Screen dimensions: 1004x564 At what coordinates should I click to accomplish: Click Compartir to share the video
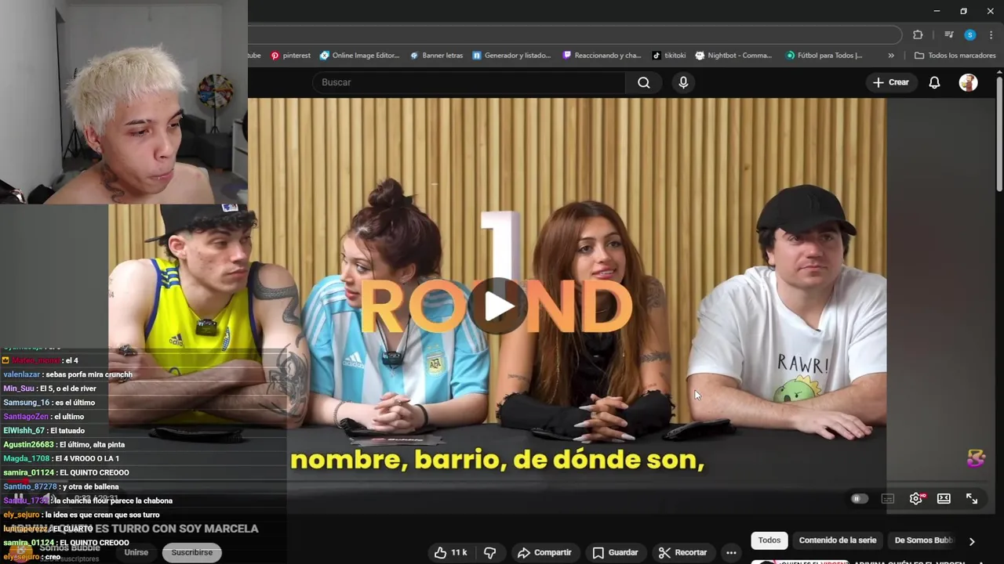(x=544, y=552)
